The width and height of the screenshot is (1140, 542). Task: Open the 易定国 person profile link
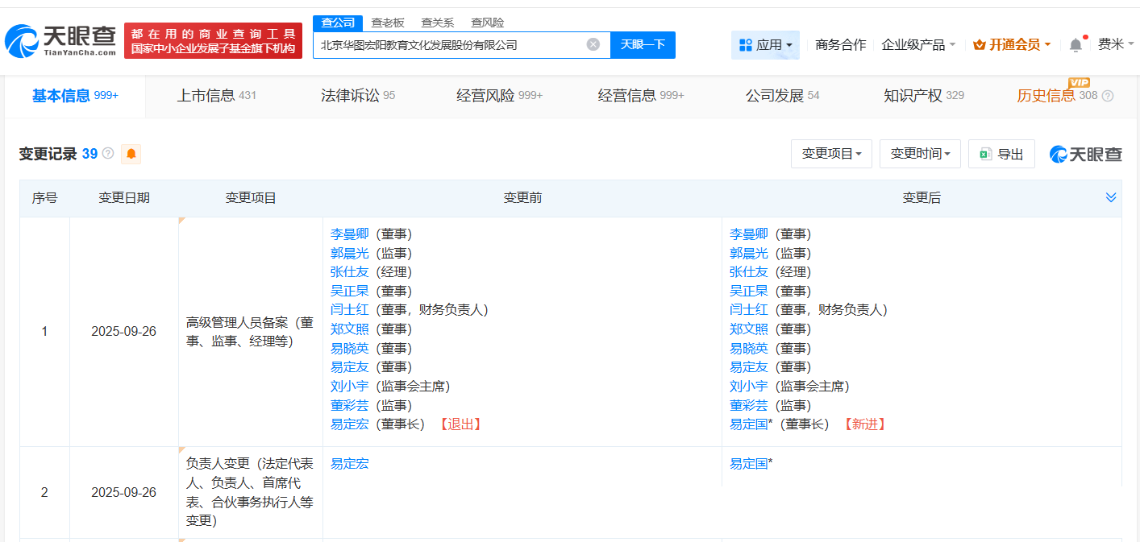[x=748, y=424]
